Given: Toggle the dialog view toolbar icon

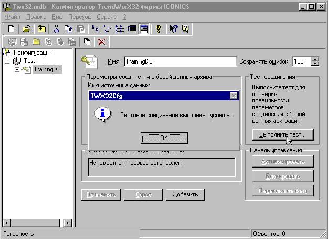Looking at the screenshot, I should (x=144, y=29).
